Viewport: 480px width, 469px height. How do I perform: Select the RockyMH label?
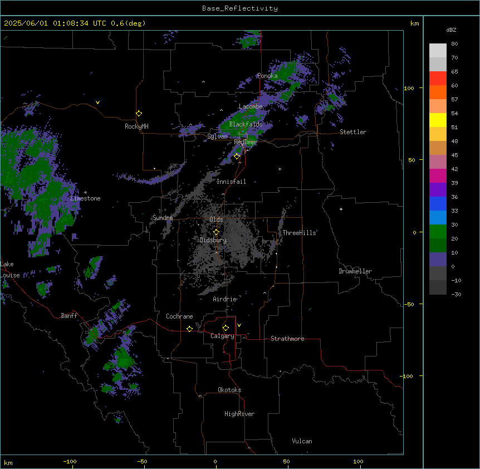coord(136,126)
